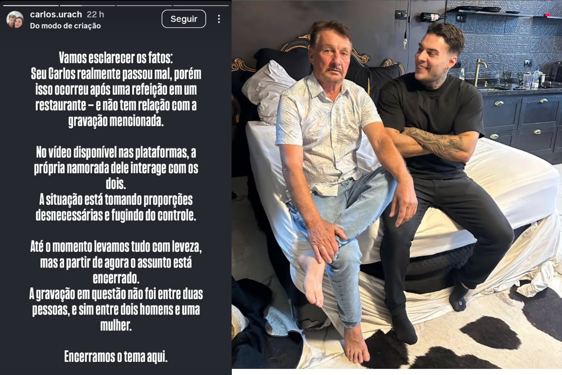562x375 pixels.
Task: Click the 22 h story timestamp
Action: 95,15
